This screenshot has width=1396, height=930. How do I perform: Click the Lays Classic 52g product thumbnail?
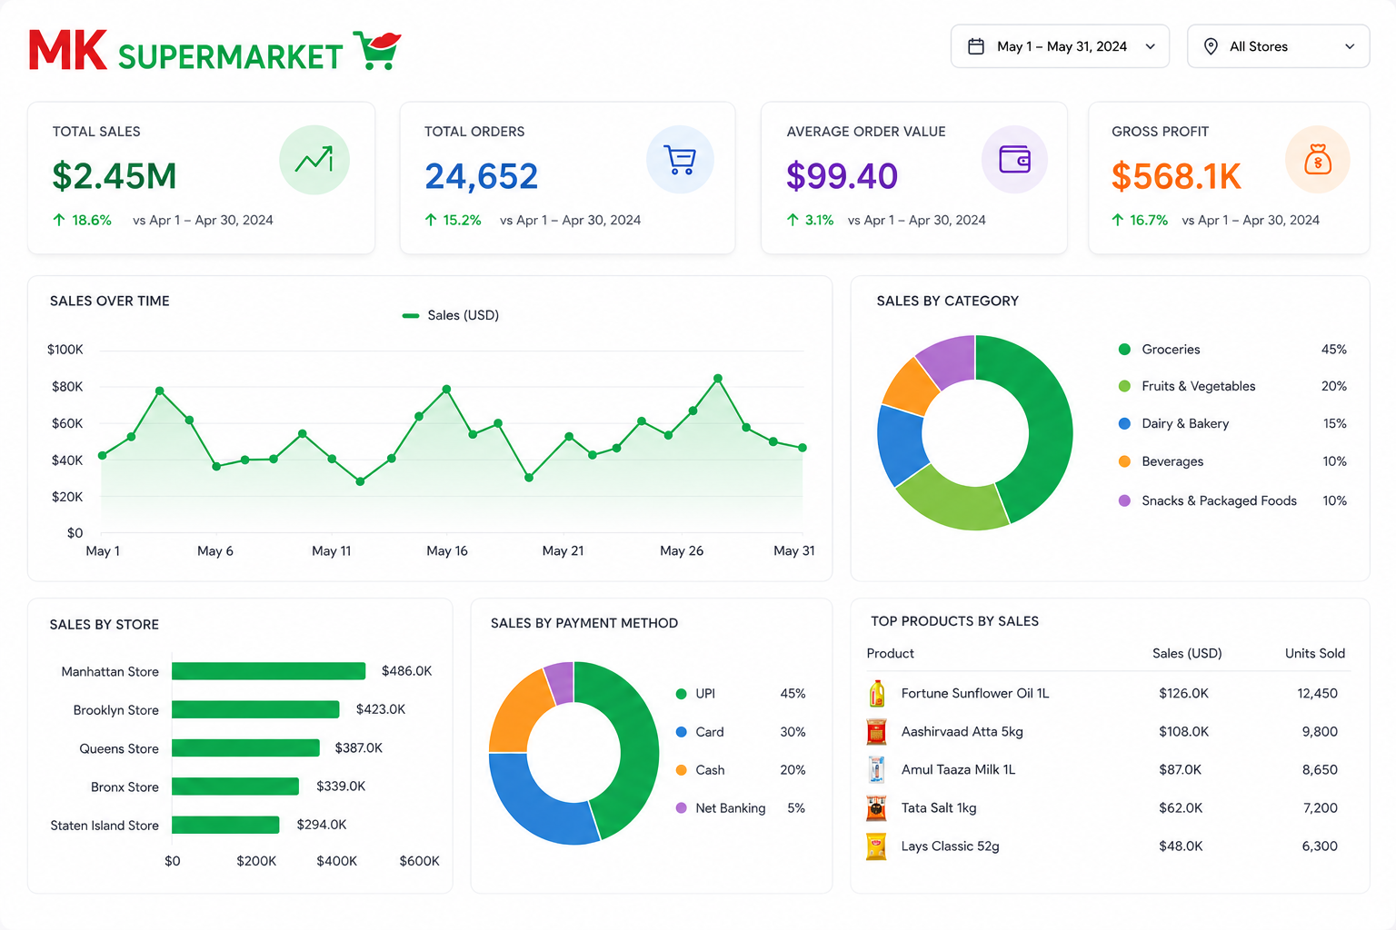pyautogui.click(x=876, y=846)
